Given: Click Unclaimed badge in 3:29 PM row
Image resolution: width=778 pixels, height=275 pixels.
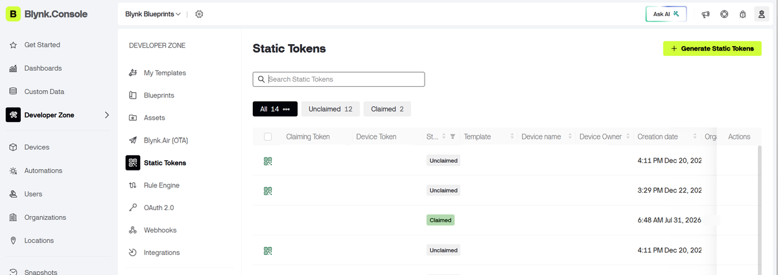Looking at the screenshot, I should tap(443, 191).
